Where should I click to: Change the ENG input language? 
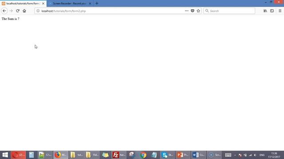pyautogui.click(x=262, y=155)
